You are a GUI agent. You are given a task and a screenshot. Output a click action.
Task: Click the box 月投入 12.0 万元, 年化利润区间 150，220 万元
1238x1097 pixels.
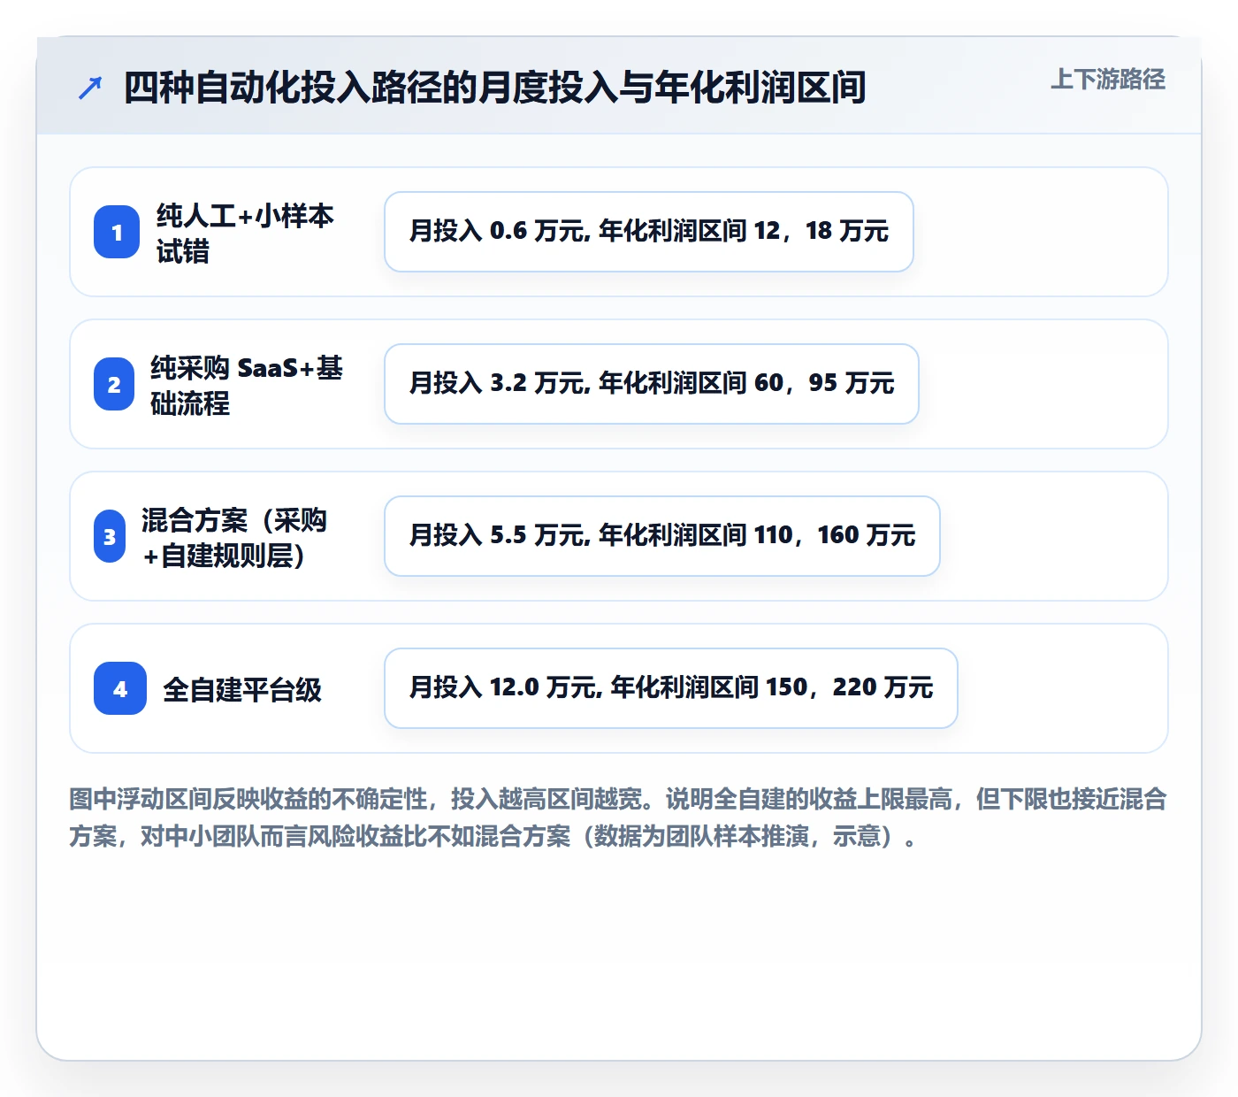pos(671,688)
